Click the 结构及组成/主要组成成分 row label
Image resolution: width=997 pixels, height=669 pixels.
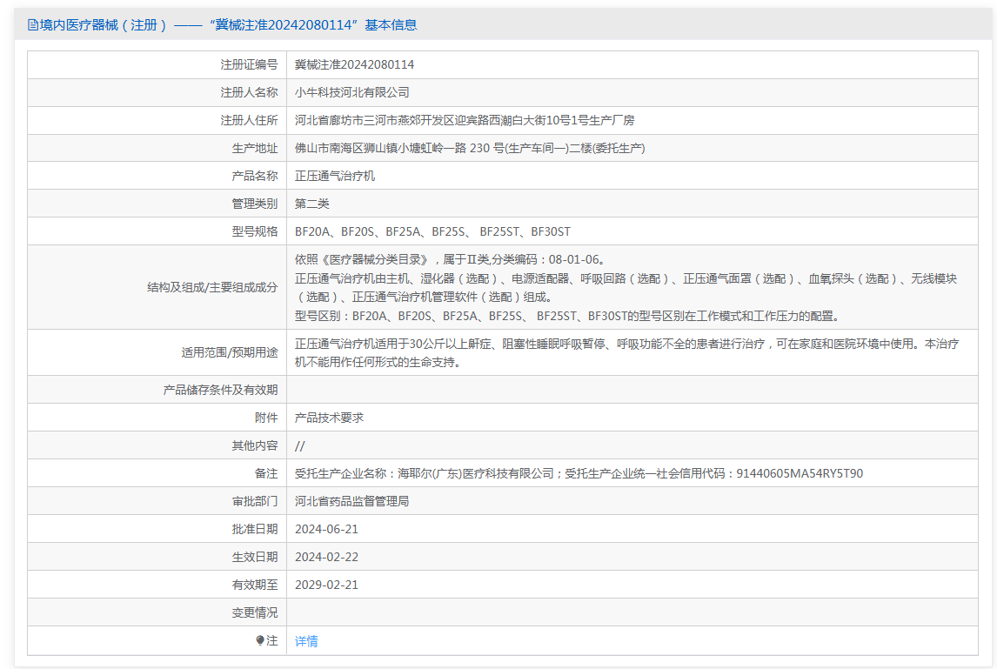[212, 287]
